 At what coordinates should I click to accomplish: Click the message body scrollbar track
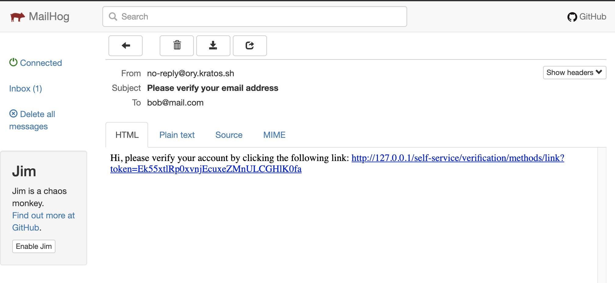[x=602, y=215]
